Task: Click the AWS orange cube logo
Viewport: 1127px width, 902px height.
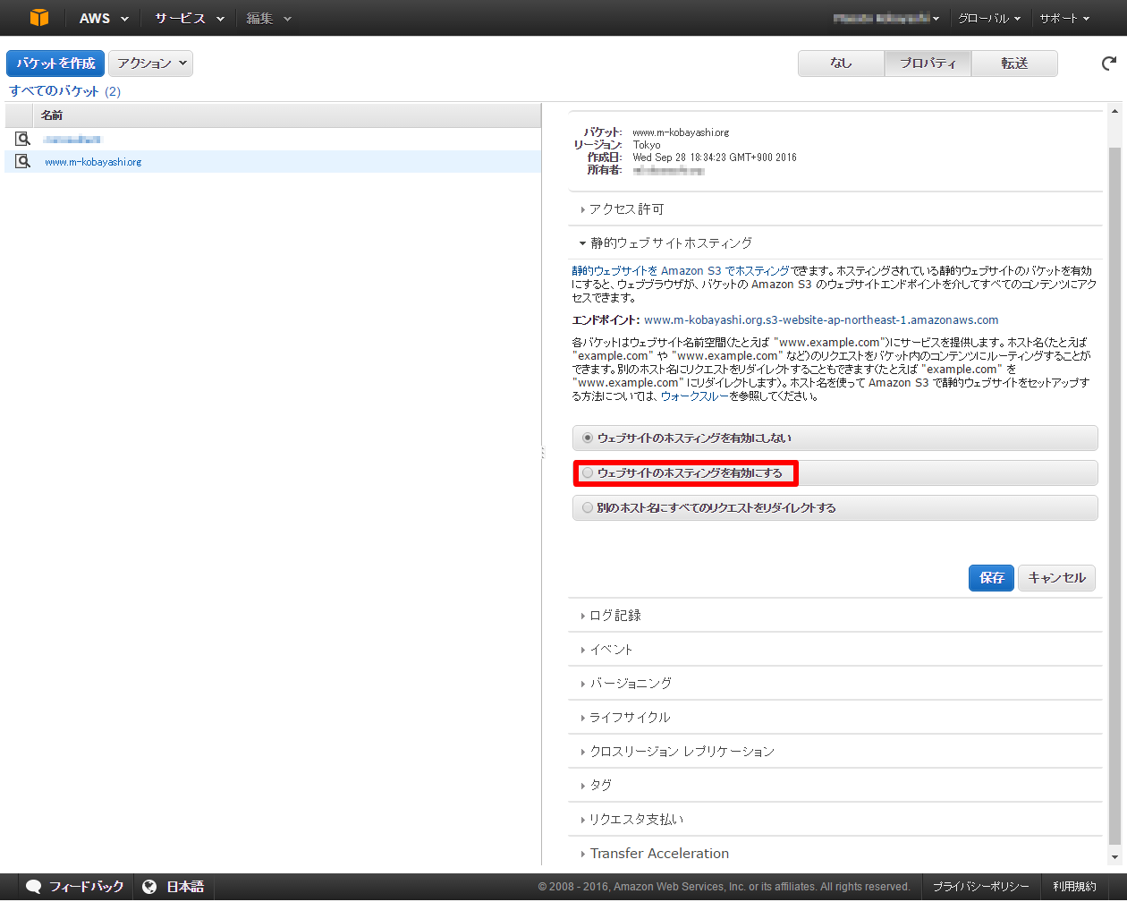Action: point(38,18)
